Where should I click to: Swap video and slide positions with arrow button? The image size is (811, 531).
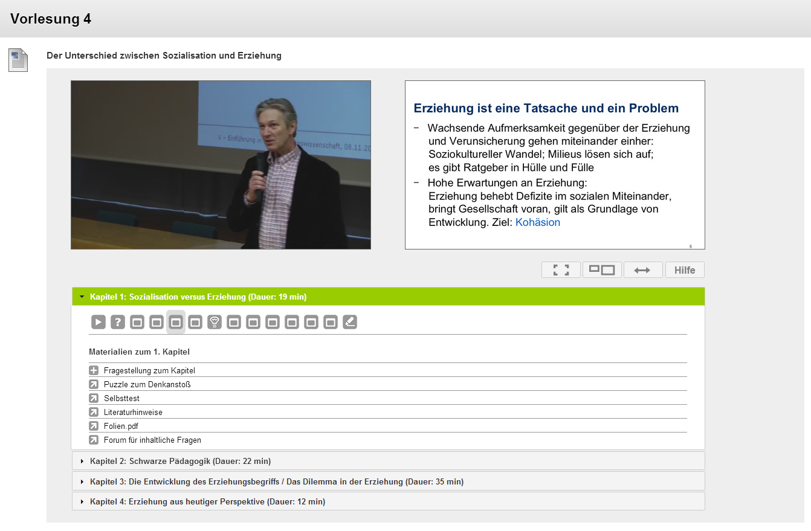[643, 270]
